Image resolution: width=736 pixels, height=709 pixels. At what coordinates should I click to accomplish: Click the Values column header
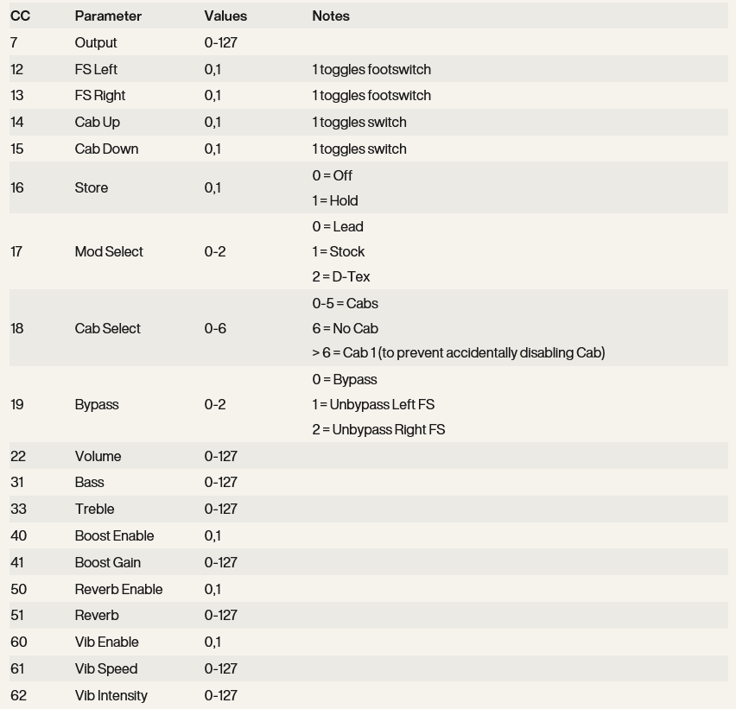225,16
